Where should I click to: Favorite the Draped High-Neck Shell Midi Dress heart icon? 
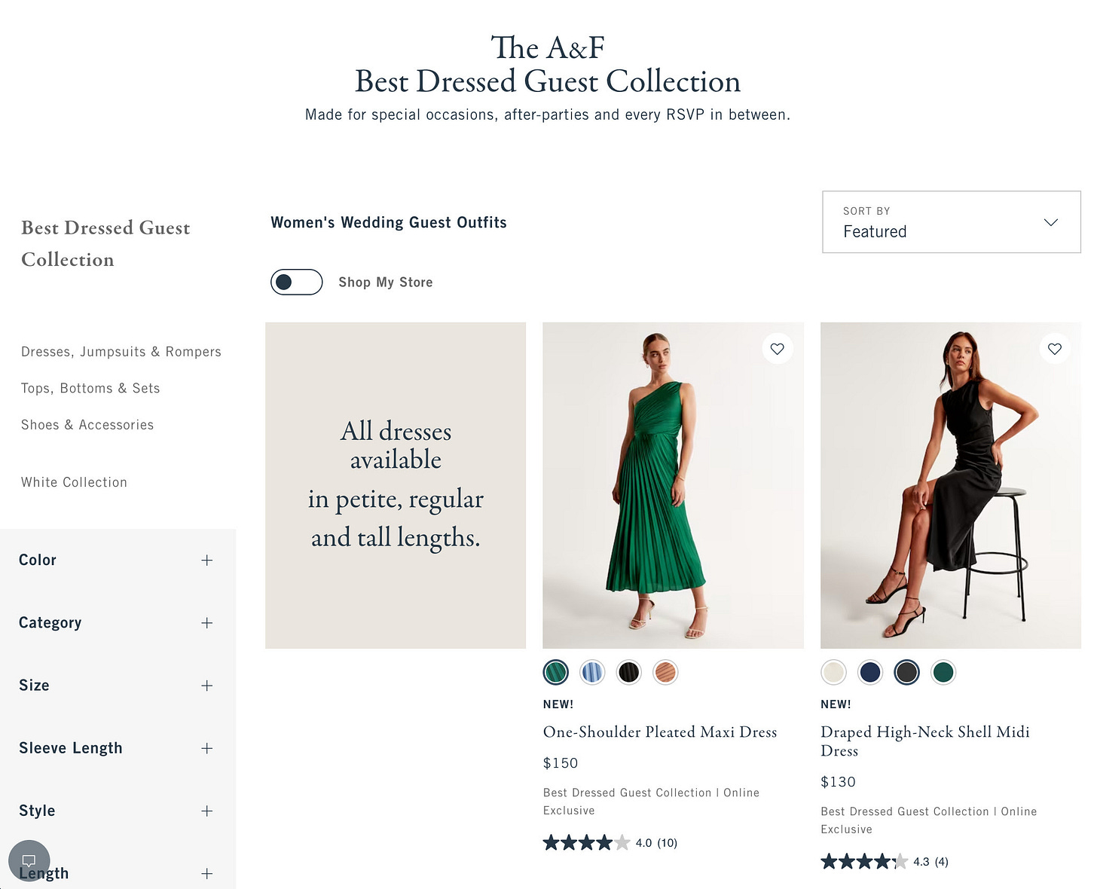(1055, 349)
